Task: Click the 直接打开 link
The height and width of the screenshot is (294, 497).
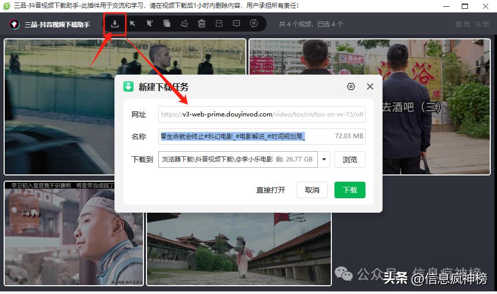Action: pyautogui.click(x=271, y=190)
